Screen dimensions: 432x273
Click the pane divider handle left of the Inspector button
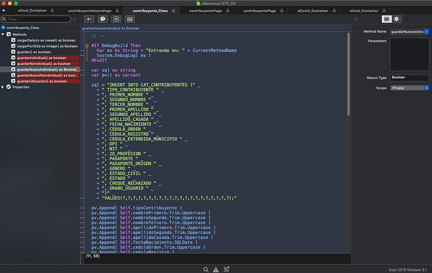tap(356, 19)
